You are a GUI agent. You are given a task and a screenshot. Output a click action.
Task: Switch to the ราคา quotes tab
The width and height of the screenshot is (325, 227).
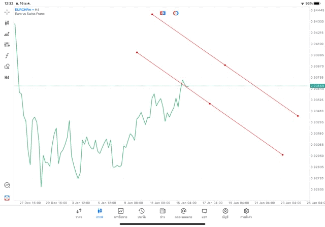[x=79, y=213]
